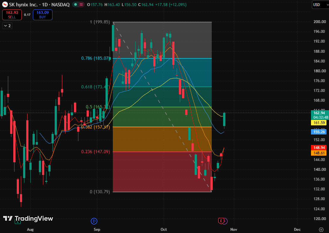
Task: Select the Fibonacci 0 (130.79) level label
Action: (100, 192)
